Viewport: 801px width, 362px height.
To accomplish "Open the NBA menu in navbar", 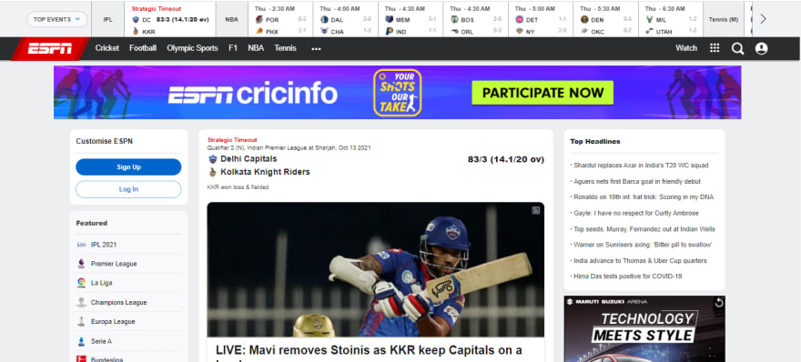I will pos(256,48).
